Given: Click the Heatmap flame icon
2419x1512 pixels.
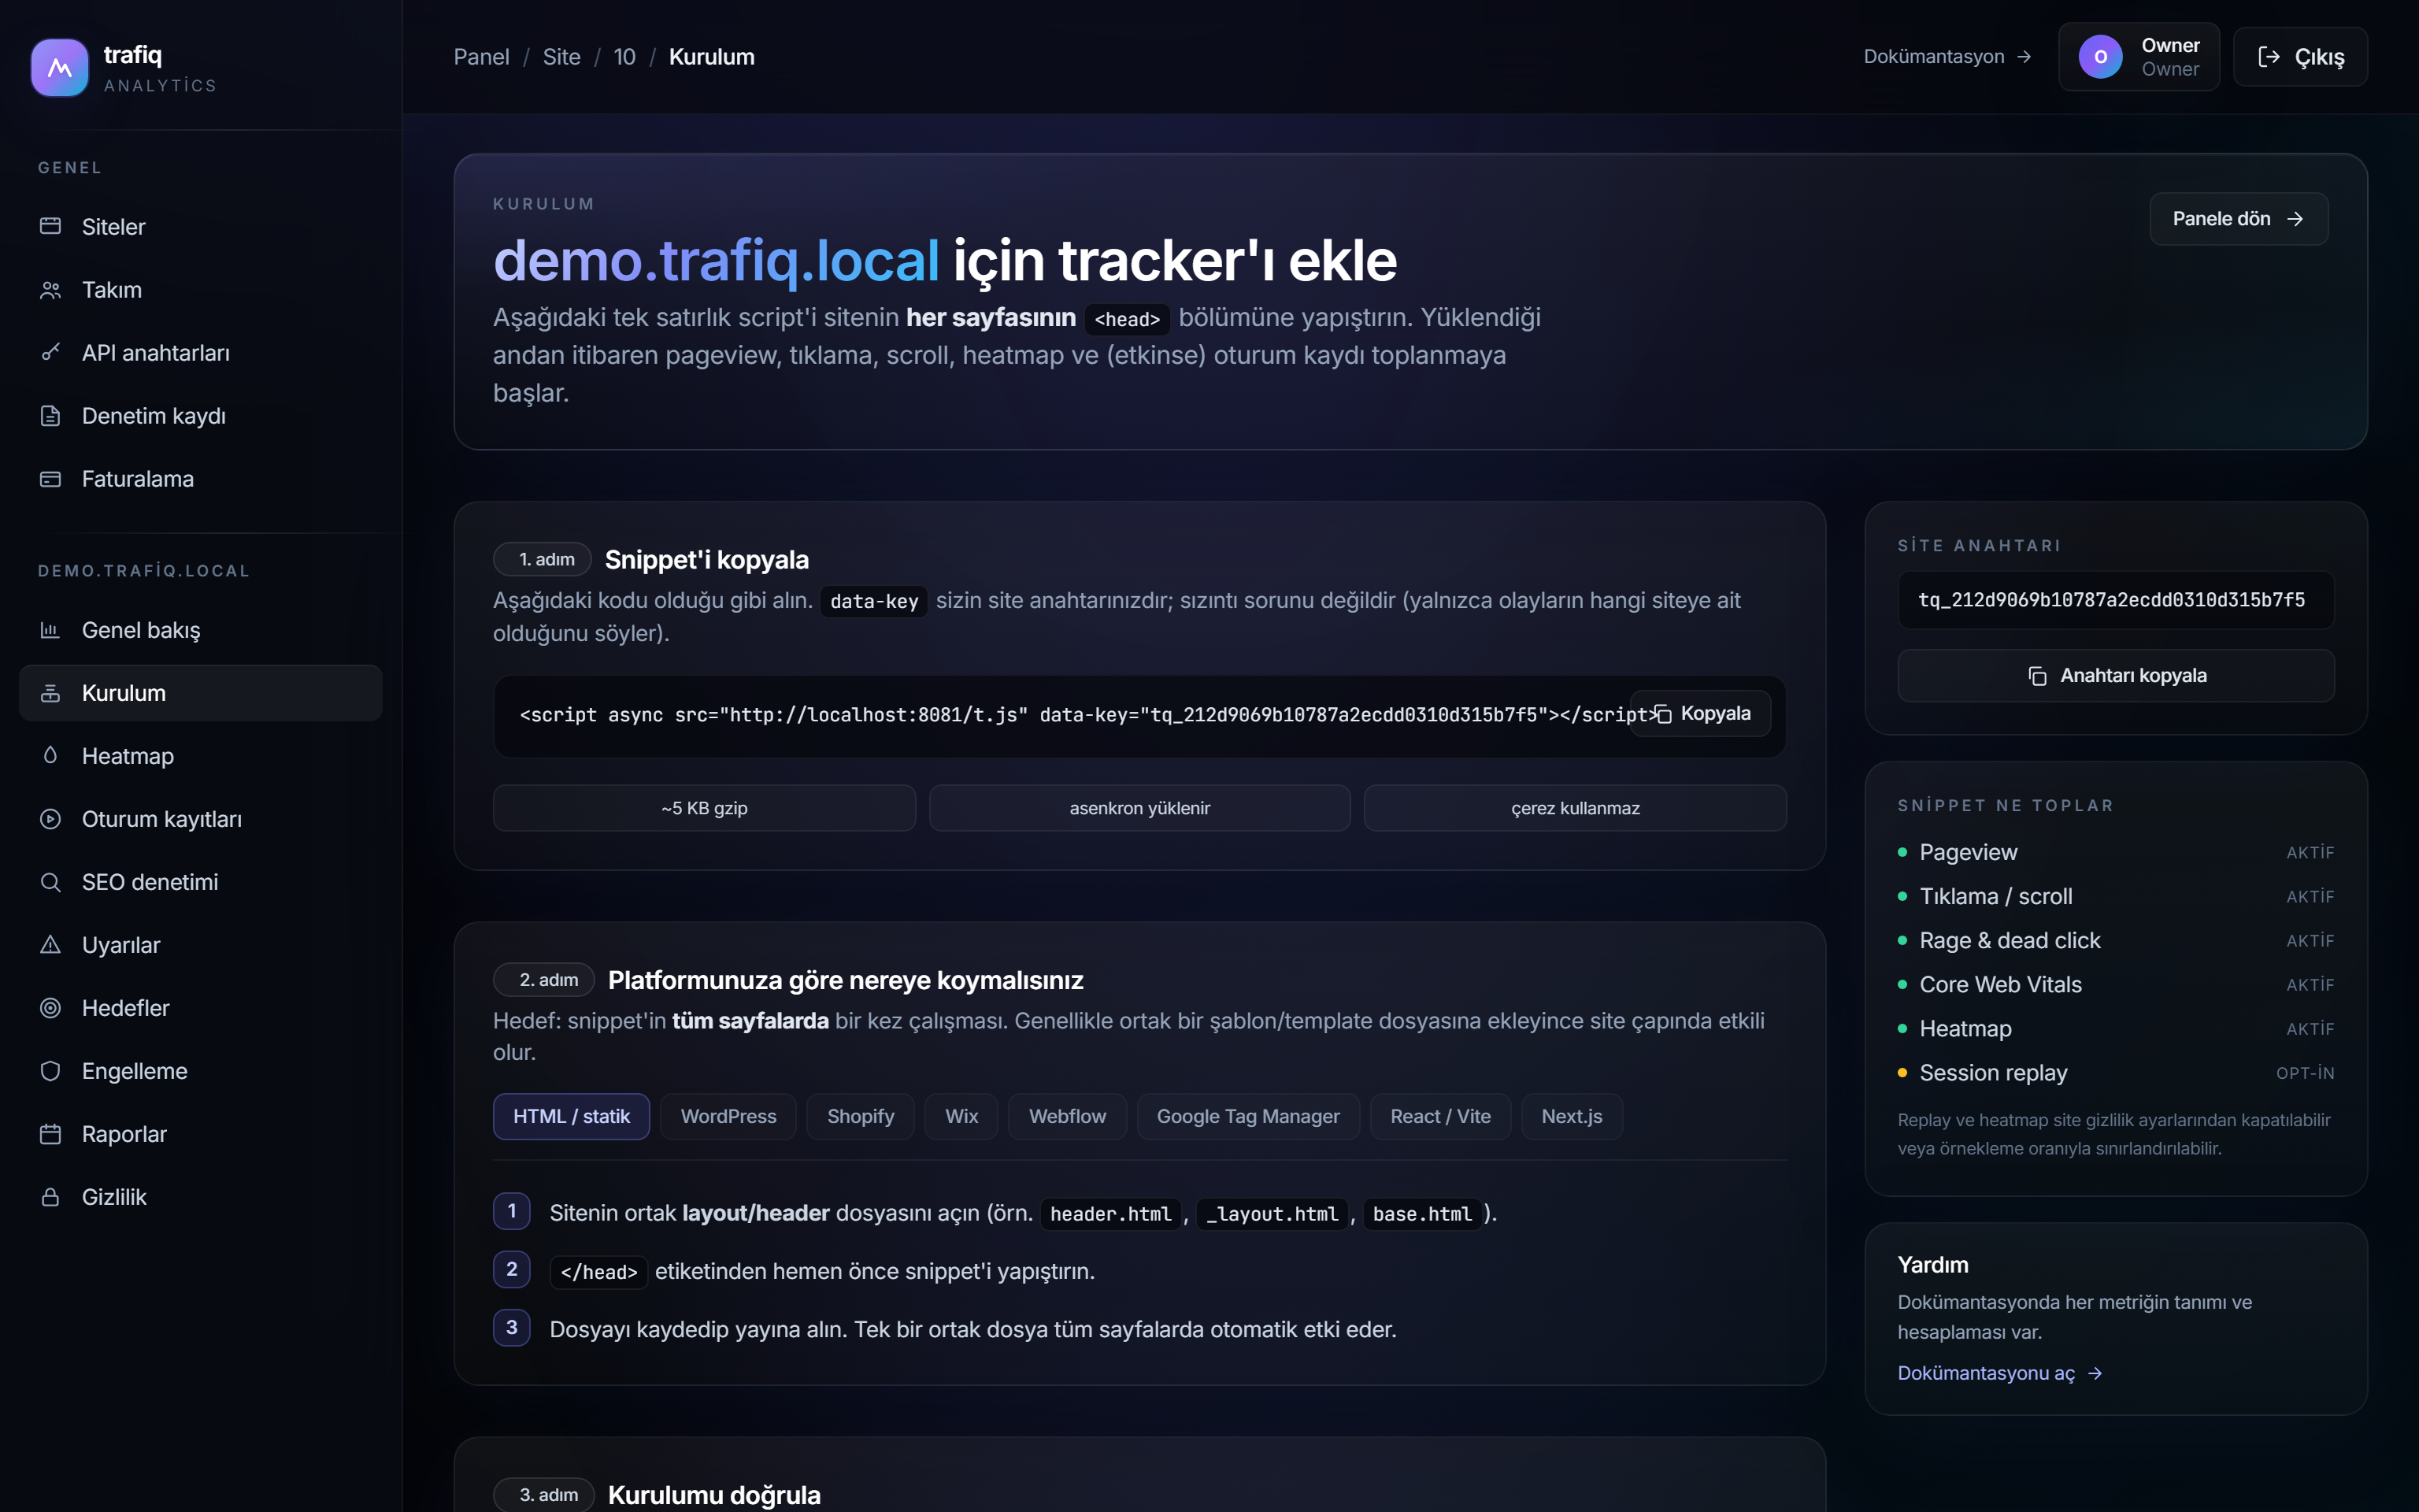Looking at the screenshot, I should tap(50, 756).
